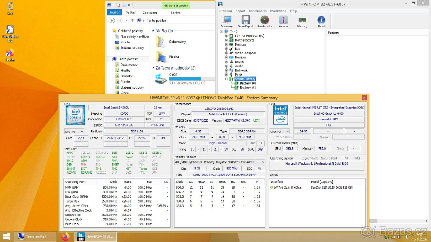Click the Explorer forward arrow
Image resolution: width=431 pixels, height=242 pixels.
point(120,20)
